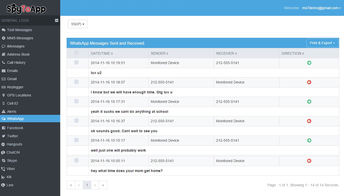Click green outgoing arrow for 15:19:51 message
Screen dimensions: 344x196
pyautogui.click(x=309, y=63)
